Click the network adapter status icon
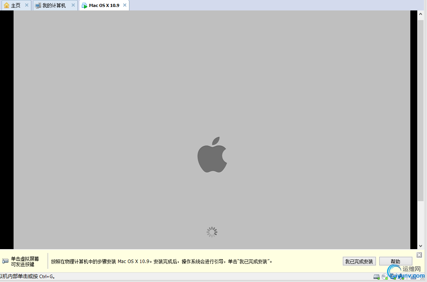This screenshot has width=427, height=282. pos(393,277)
